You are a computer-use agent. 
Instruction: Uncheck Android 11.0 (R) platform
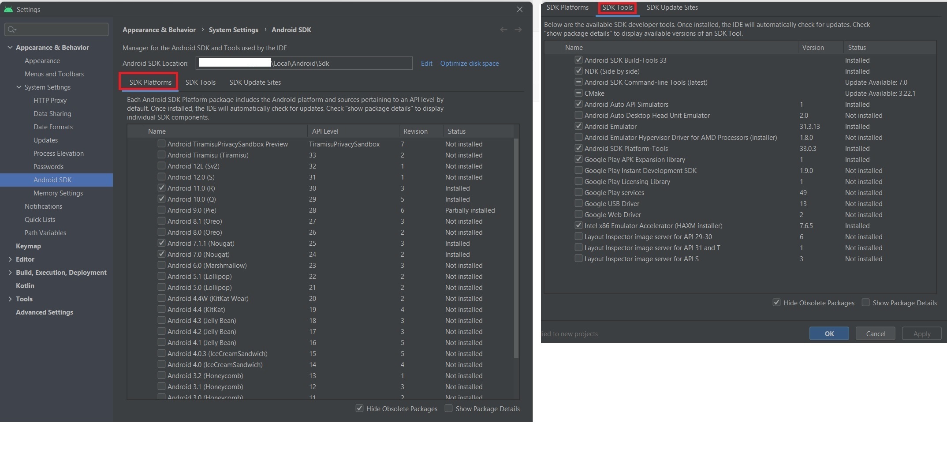[161, 188]
